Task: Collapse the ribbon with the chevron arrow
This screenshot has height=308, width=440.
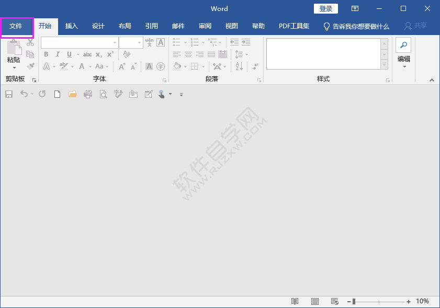Action: [432, 80]
